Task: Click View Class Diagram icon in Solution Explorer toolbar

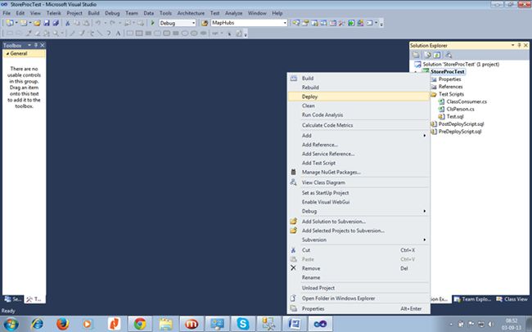Action: coord(449,55)
